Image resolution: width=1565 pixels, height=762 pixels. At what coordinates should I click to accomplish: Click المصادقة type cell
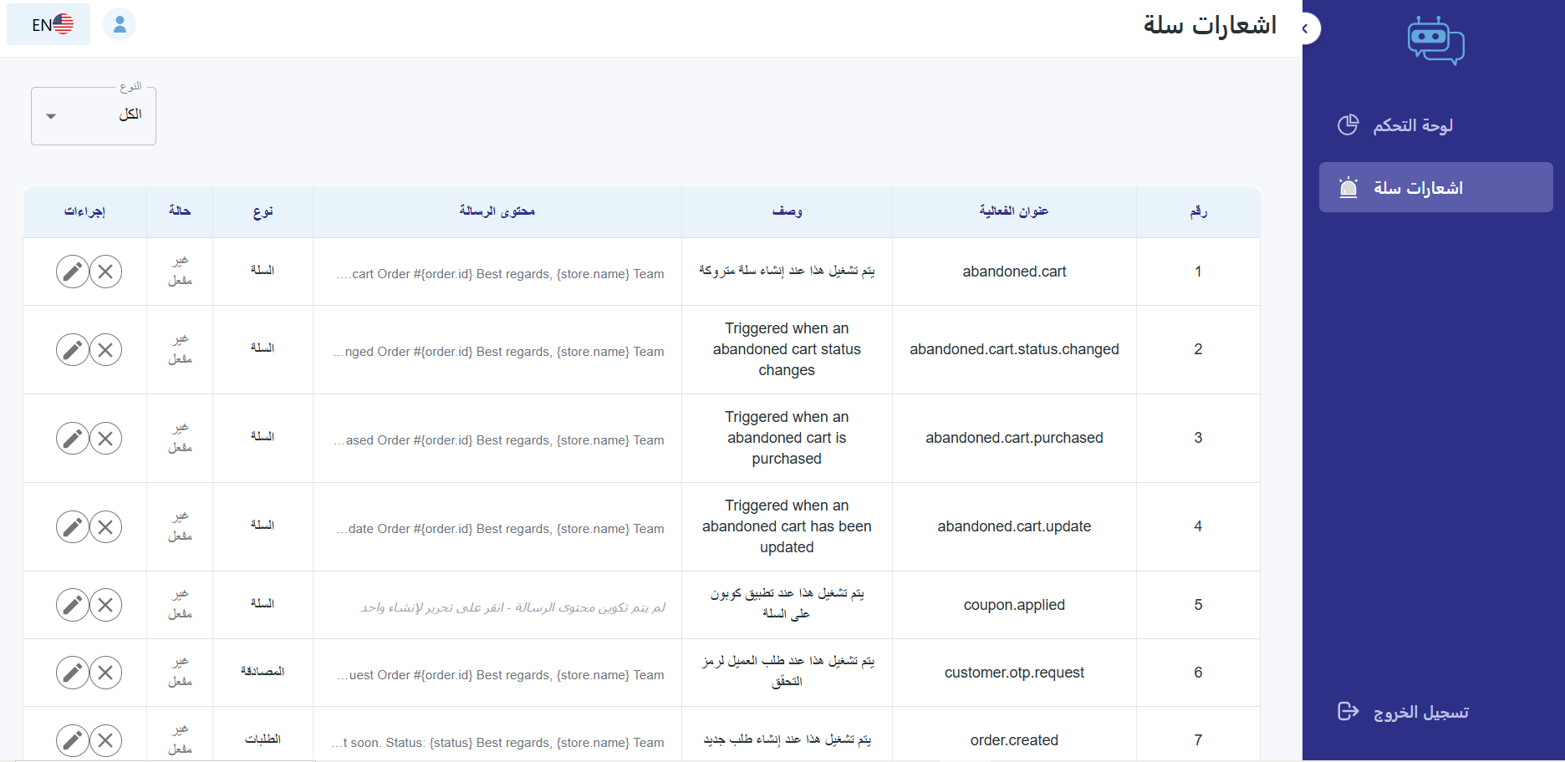tap(263, 672)
